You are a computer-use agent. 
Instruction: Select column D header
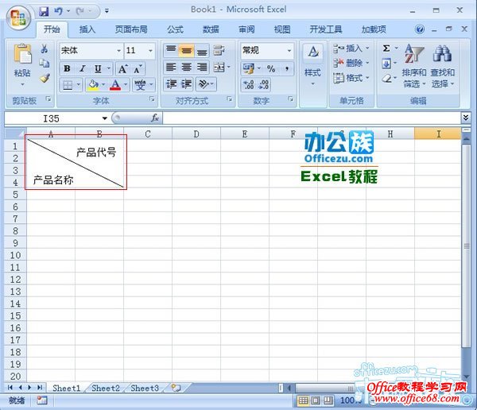tap(196, 133)
